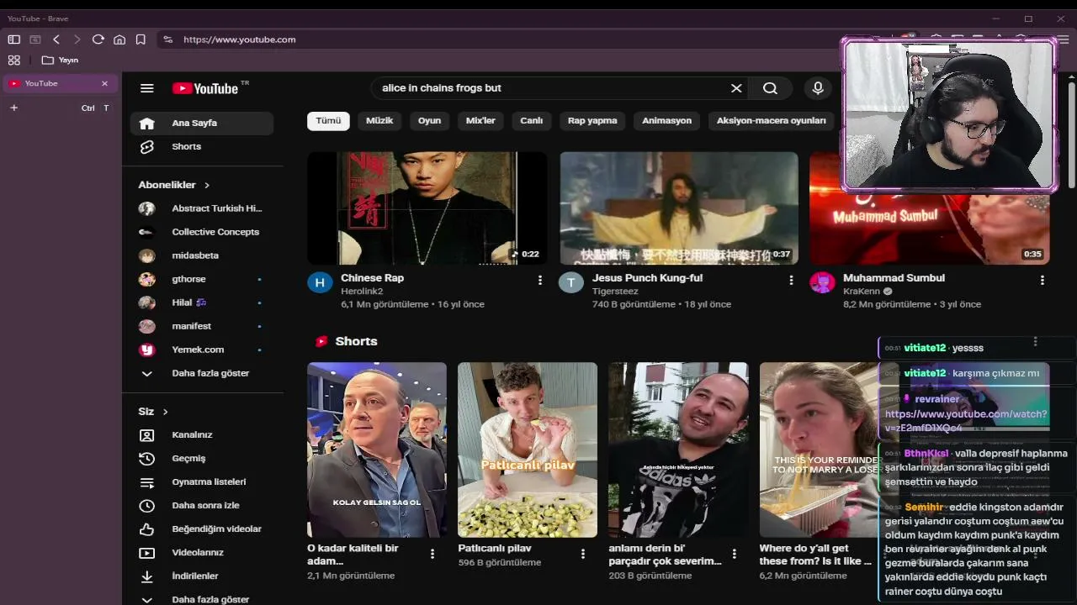Open the Yayın bookmarks folder

tap(60, 60)
